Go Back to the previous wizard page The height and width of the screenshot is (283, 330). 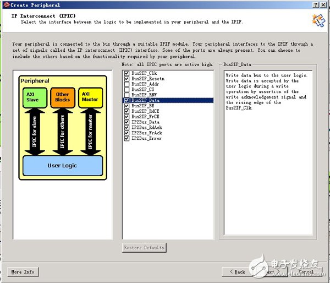[238, 272]
